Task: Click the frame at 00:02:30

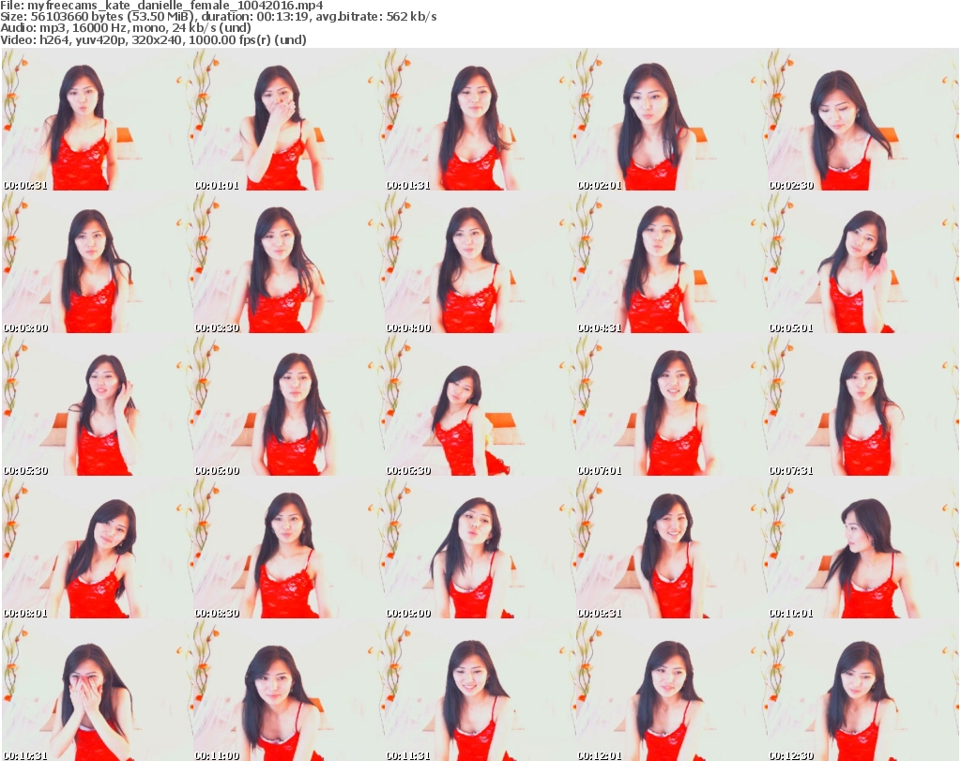Action: [863, 119]
